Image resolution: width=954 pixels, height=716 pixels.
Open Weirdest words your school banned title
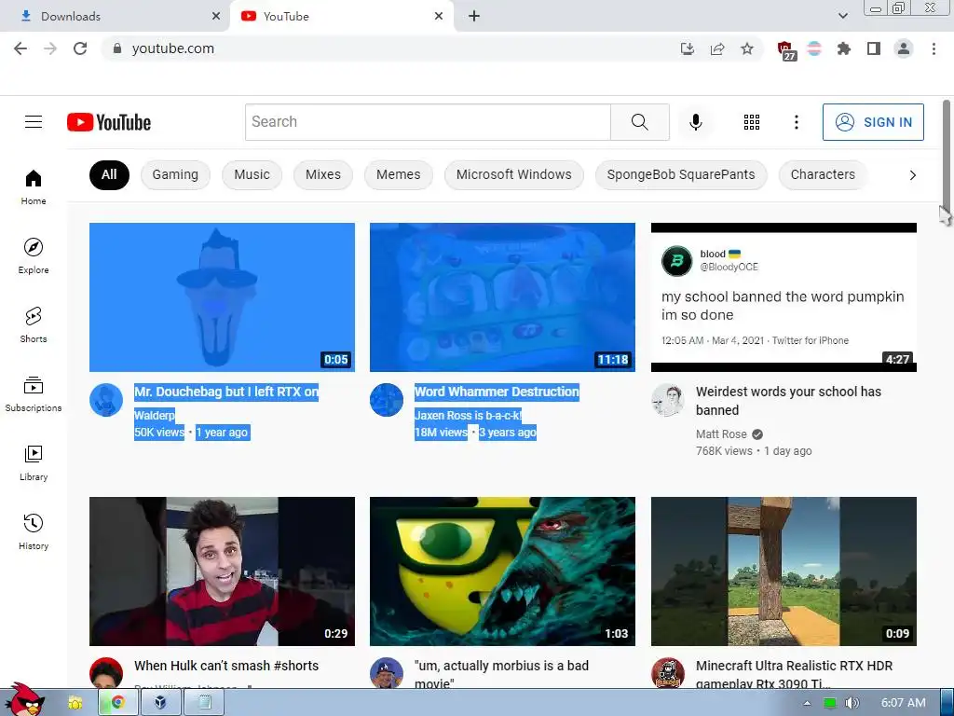pos(788,401)
